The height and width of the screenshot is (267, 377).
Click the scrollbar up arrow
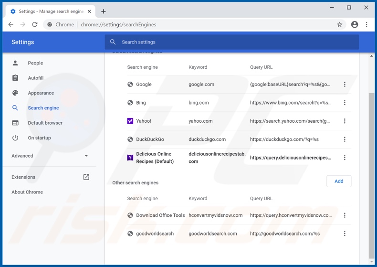click(372, 56)
